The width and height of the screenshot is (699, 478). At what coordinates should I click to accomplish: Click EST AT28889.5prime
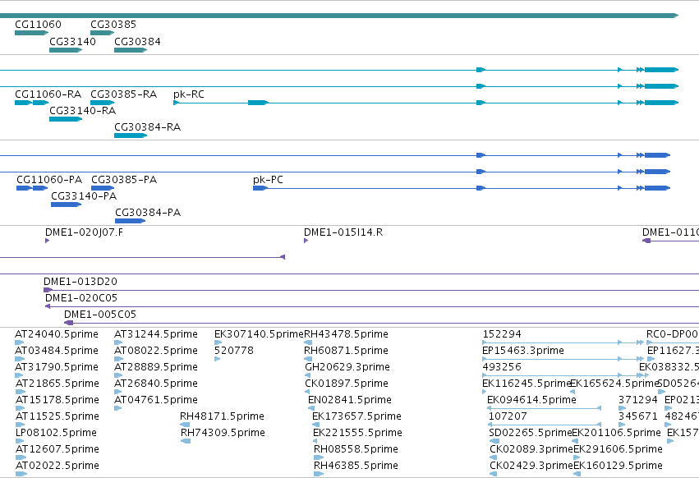[x=156, y=367]
